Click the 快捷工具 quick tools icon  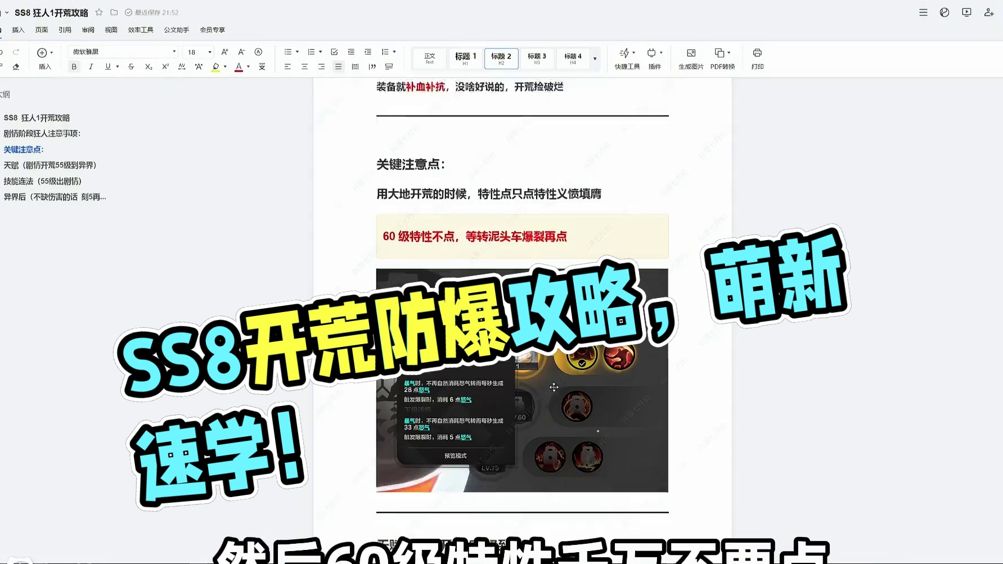pos(624,53)
